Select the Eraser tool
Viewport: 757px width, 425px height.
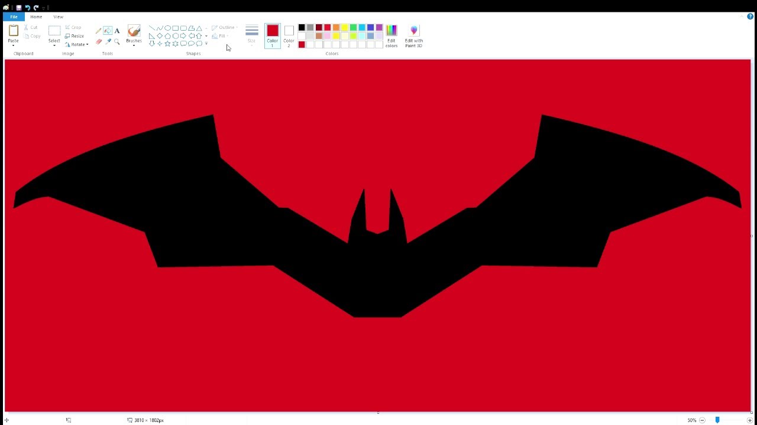(99, 41)
